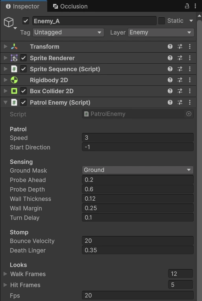
Task: Lock the Inspector with the padlock icon
Action: coord(187,6)
